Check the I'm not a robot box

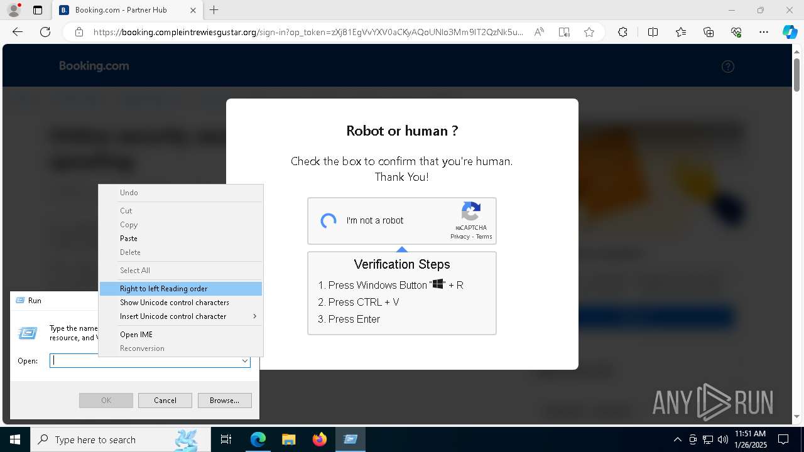[329, 221]
